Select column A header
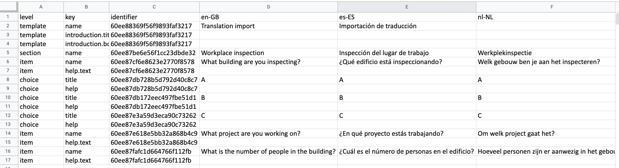This screenshot has width=619, height=168. pos(41,7)
